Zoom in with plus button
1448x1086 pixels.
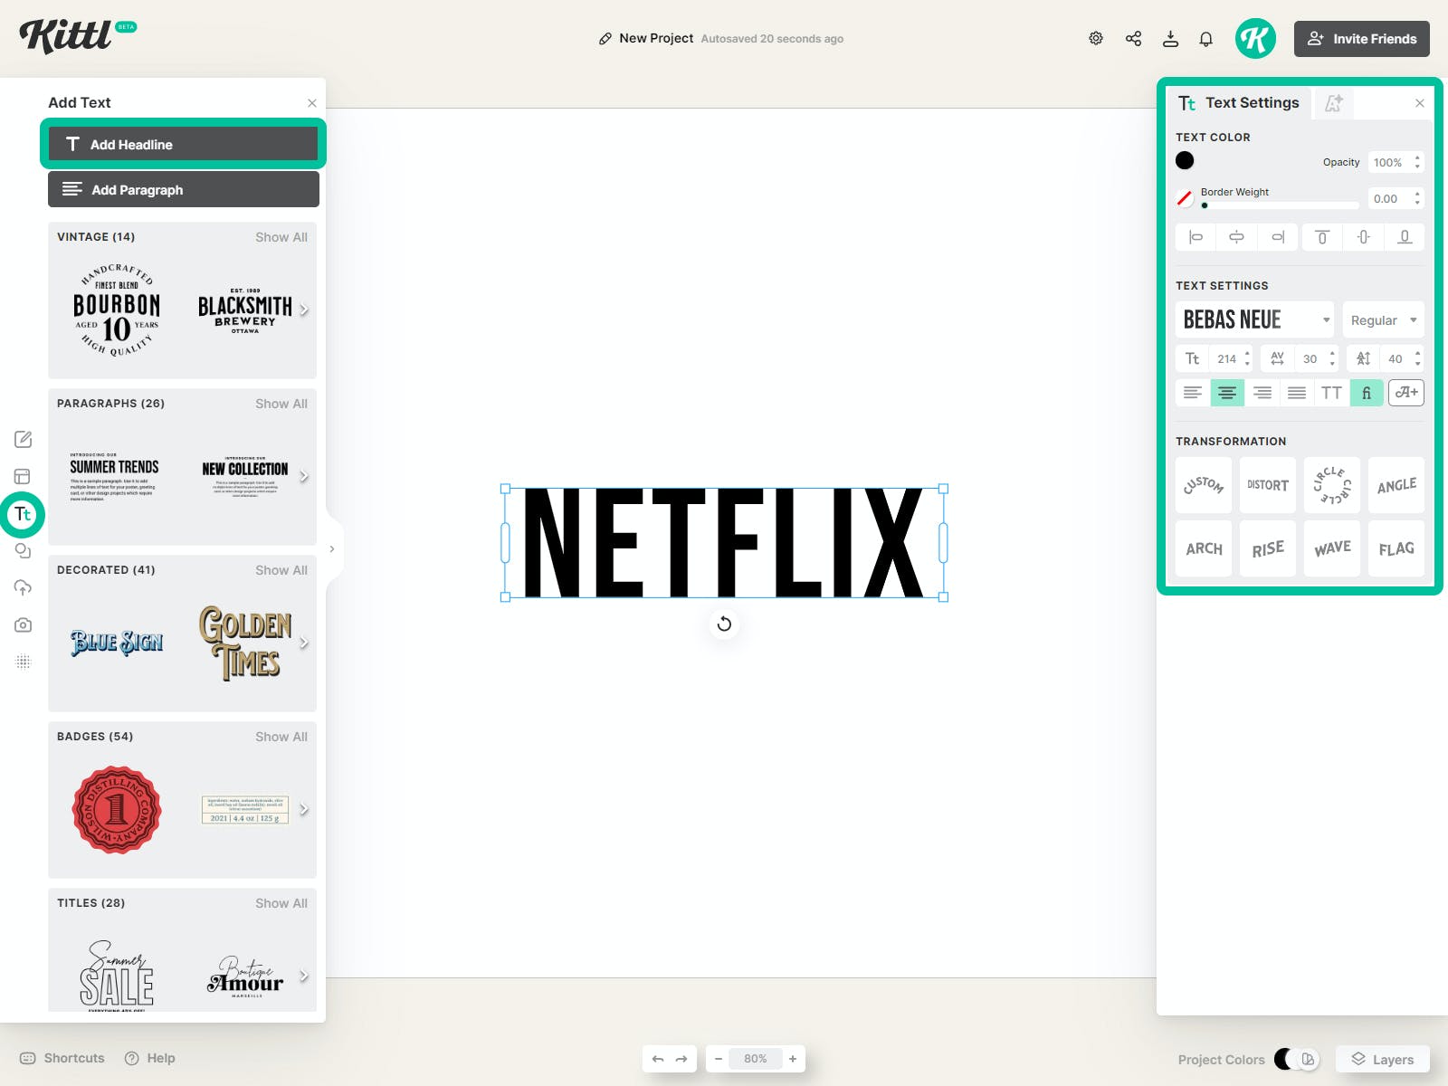(793, 1059)
